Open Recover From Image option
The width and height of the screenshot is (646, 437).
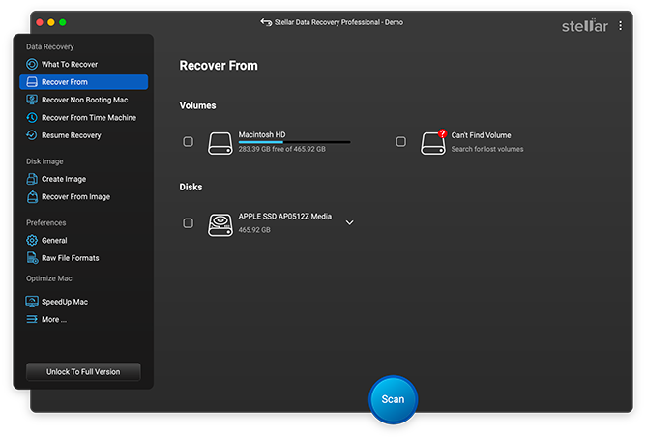click(83, 197)
